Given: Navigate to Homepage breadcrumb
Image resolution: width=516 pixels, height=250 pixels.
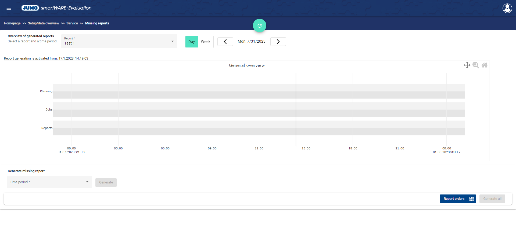Looking at the screenshot, I should (12, 23).
